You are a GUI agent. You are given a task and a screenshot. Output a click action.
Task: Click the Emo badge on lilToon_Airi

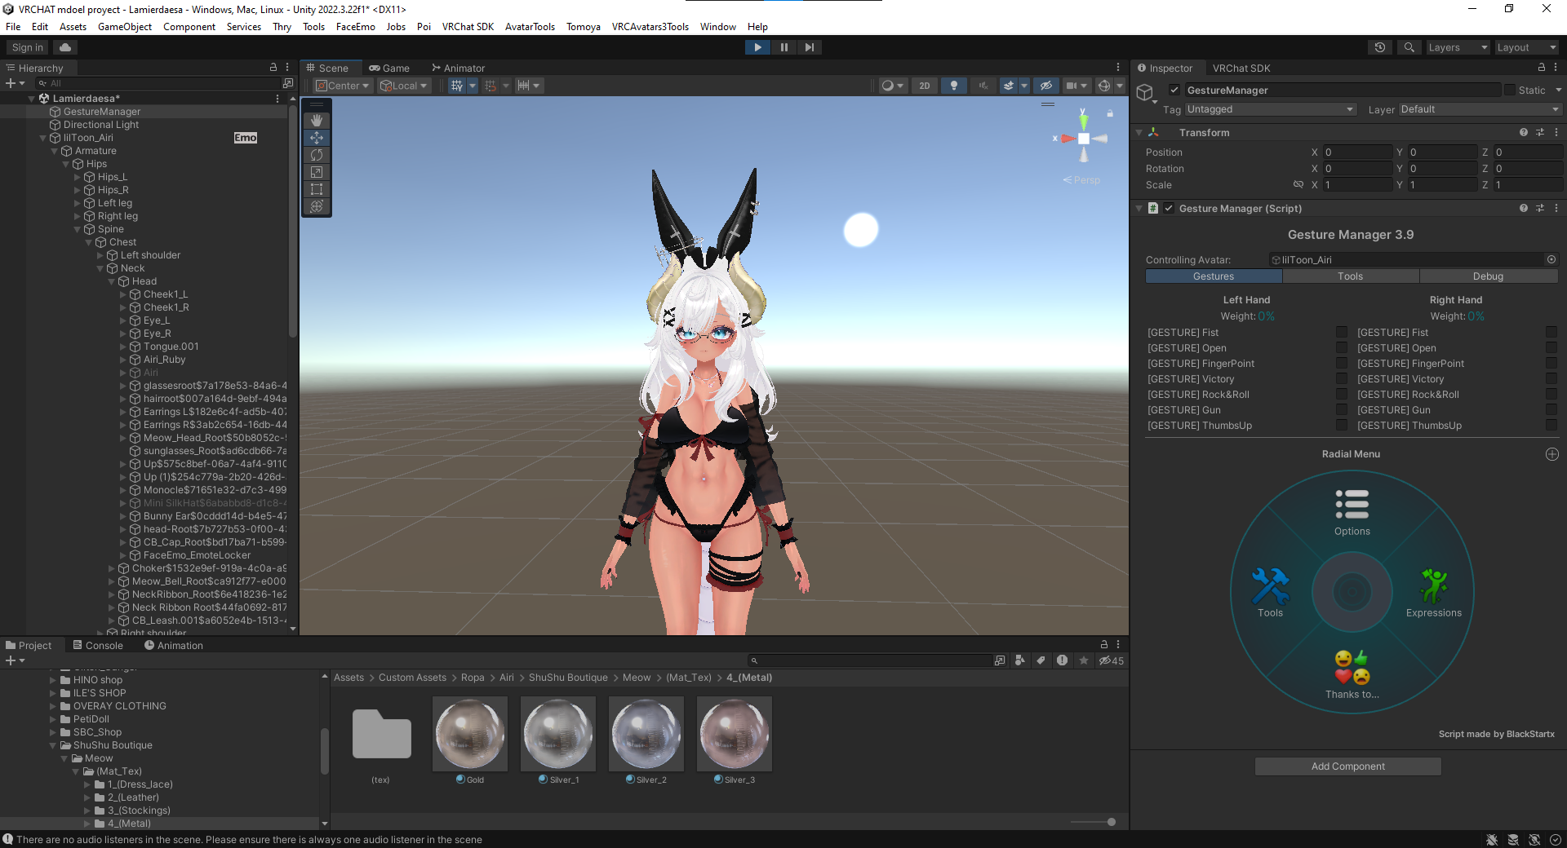[x=246, y=138]
